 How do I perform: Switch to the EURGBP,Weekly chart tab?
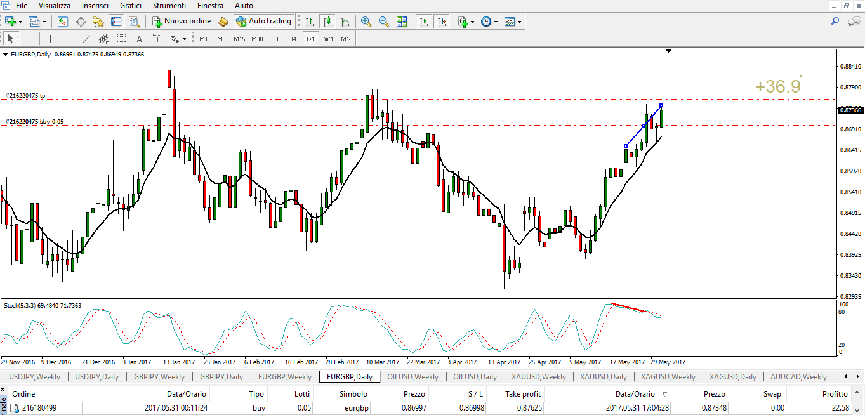pyautogui.click(x=285, y=377)
